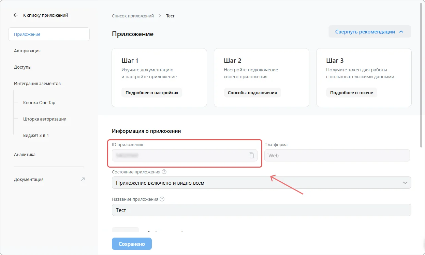
Task: Click the back arrow to return to app list
Action: (x=15, y=15)
